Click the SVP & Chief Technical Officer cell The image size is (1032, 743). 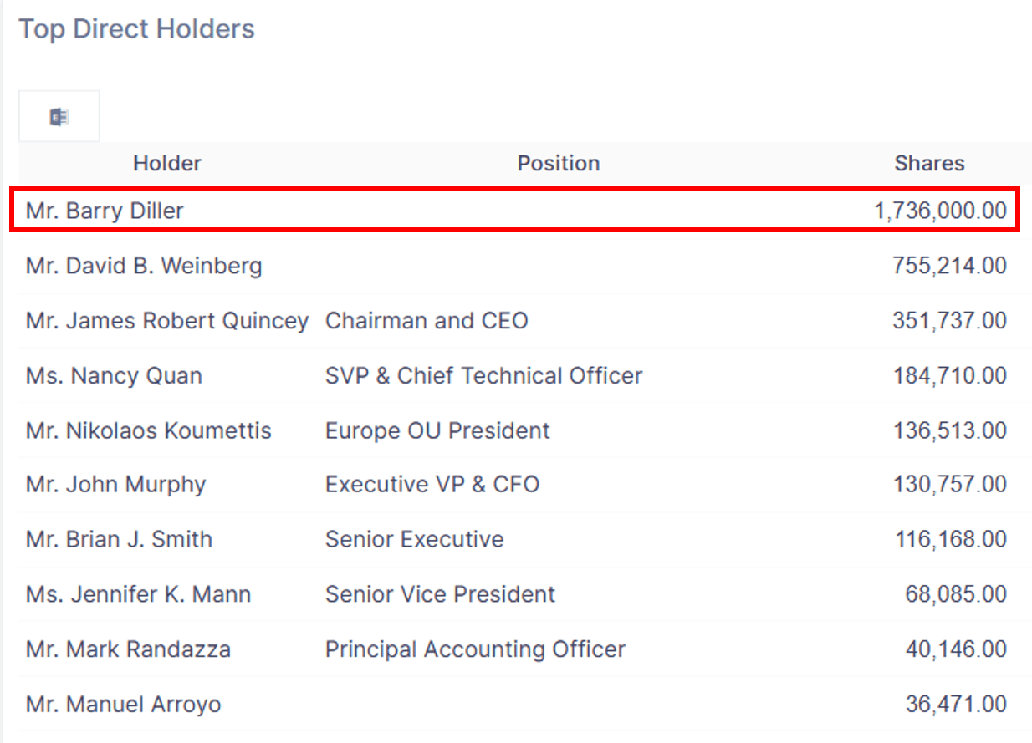click(483, 376)
